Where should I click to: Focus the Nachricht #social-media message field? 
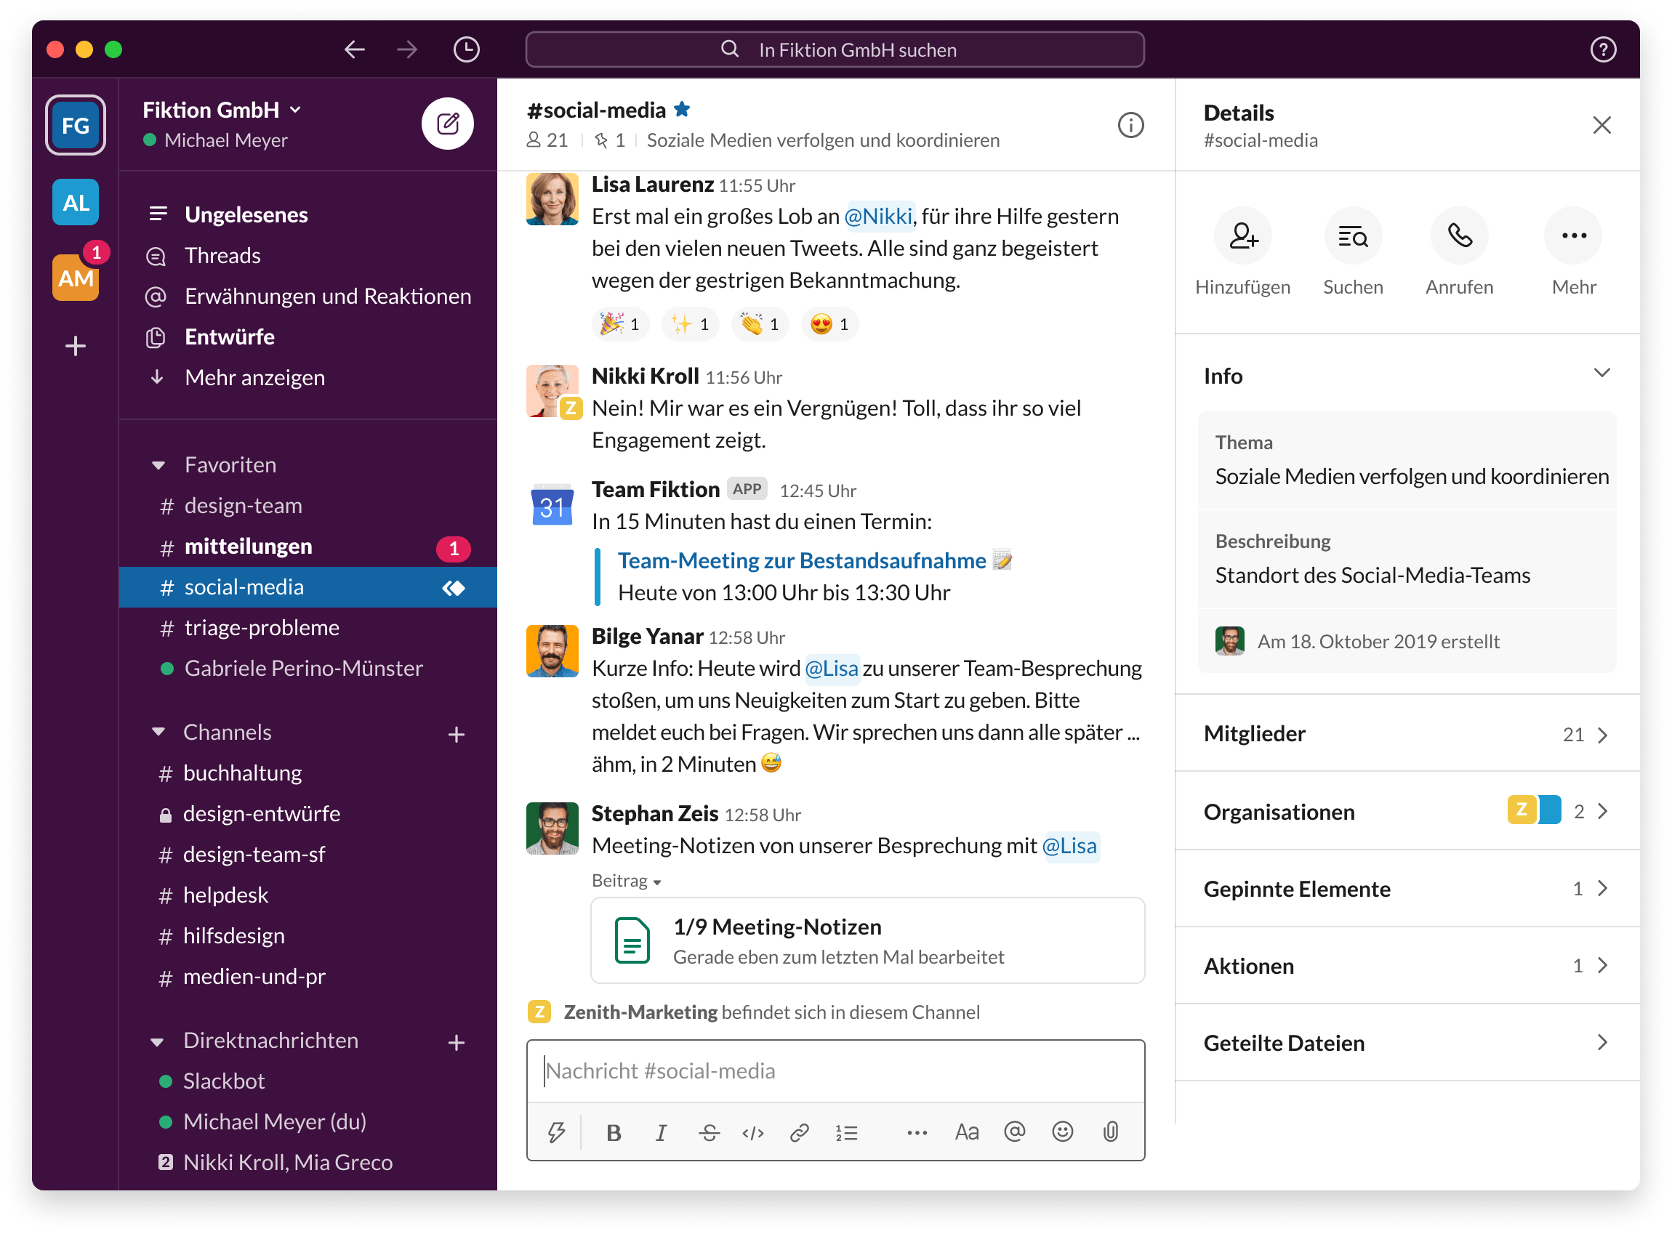pyautogui.click(x=835, y=1071)
